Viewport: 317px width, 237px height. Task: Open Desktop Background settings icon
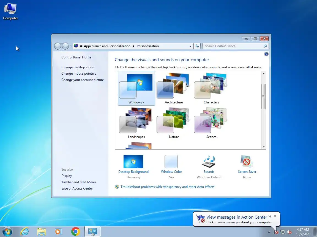click(x=133, y=161)
